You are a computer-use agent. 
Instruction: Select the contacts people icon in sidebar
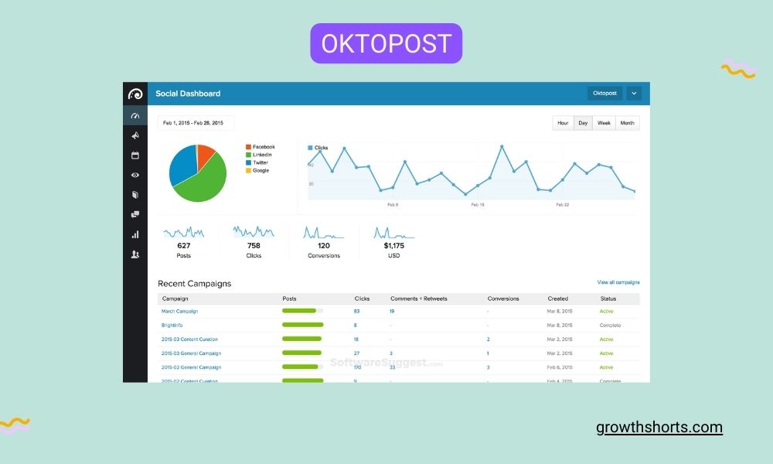coord(135,254)
